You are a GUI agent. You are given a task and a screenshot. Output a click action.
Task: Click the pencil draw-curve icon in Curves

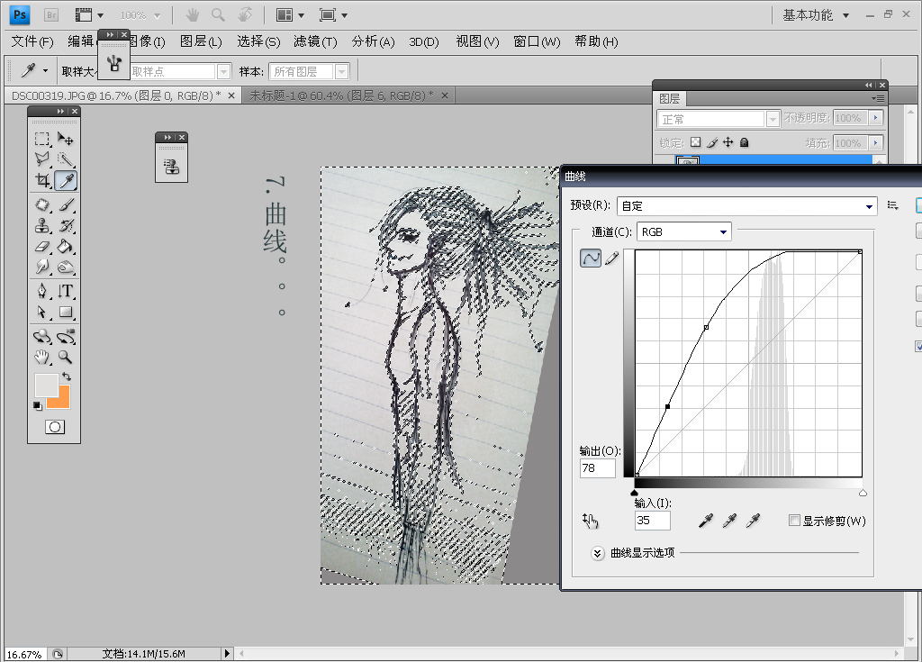(612, 258)
